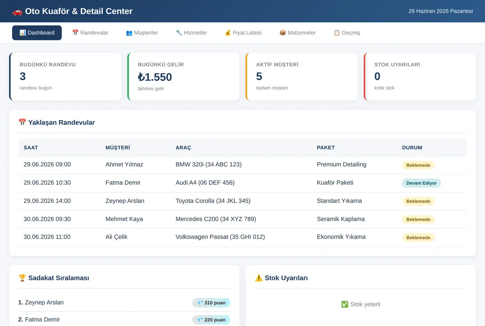
Task: Click the Beklemede badge for Zeynep Arslan
Action: (418, 201)
